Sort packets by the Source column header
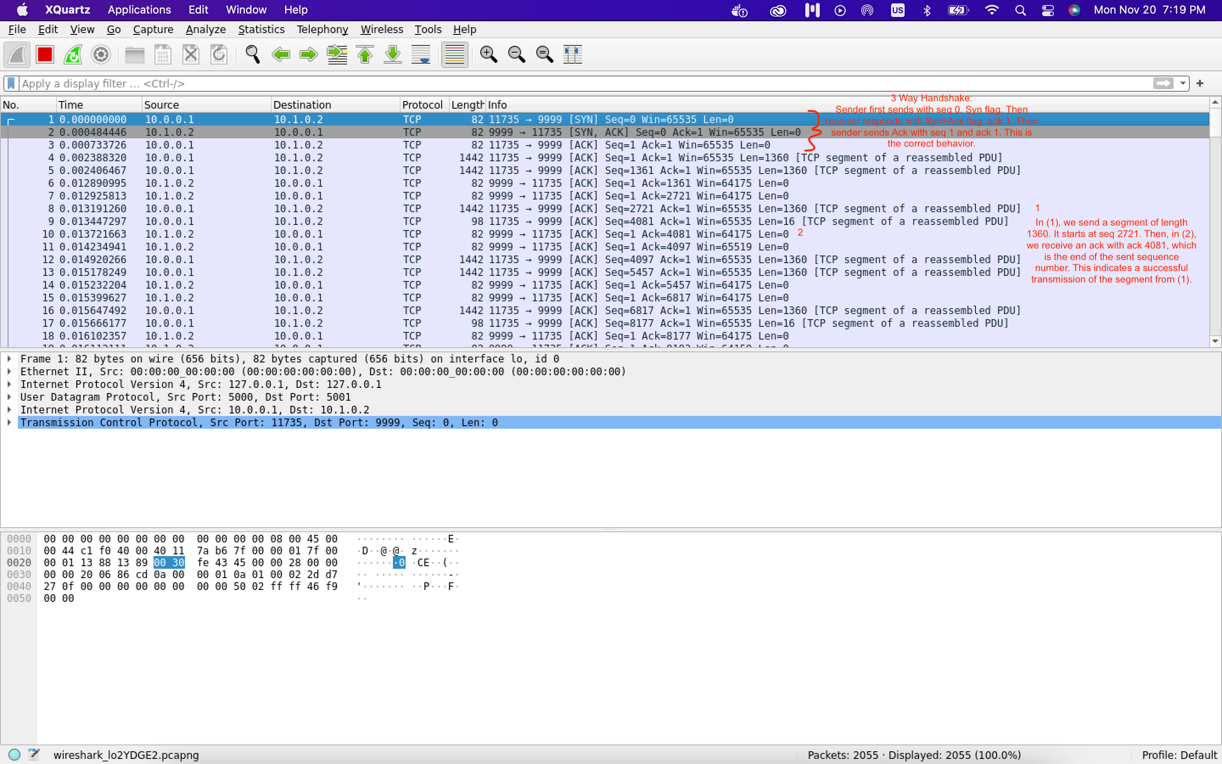 (206, 104)
